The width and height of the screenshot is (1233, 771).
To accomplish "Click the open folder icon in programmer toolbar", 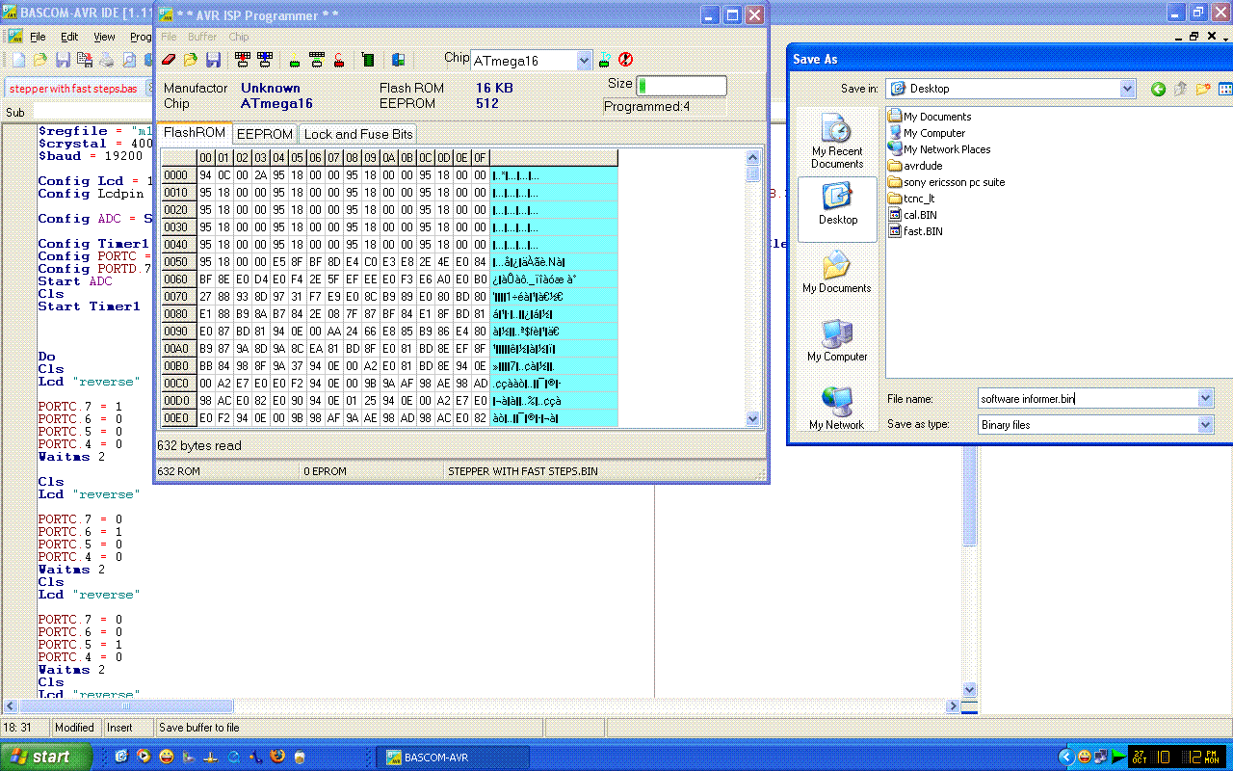I will point(191,60).
